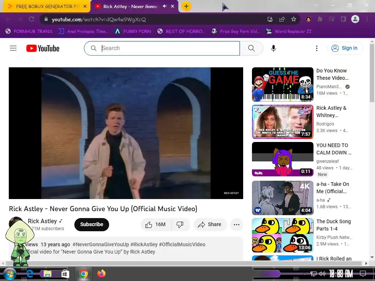
Task: Like the video with thumbs up
Action: point(155,224)
